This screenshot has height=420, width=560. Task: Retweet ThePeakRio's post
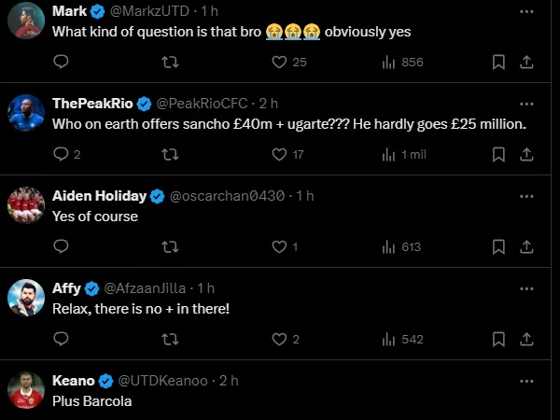[170, 154]
